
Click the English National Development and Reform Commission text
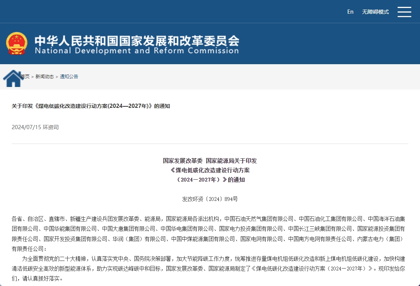pos(137,51)
